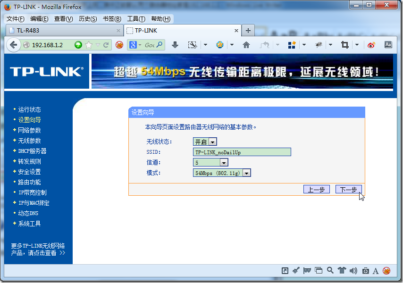
Task: Click the 上一步 previous button
Action: pos(316,190)
